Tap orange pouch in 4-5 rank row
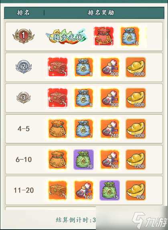 tap(58, 129)
